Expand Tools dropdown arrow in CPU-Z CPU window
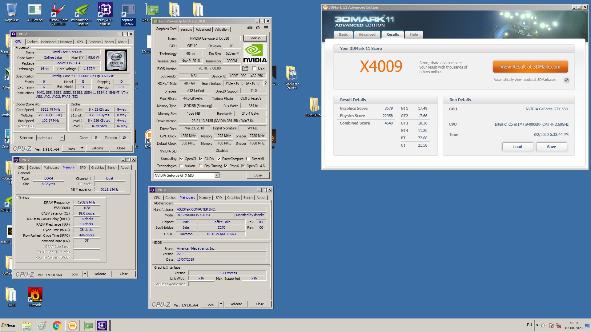The image size is (591, 332). [82, 148]
